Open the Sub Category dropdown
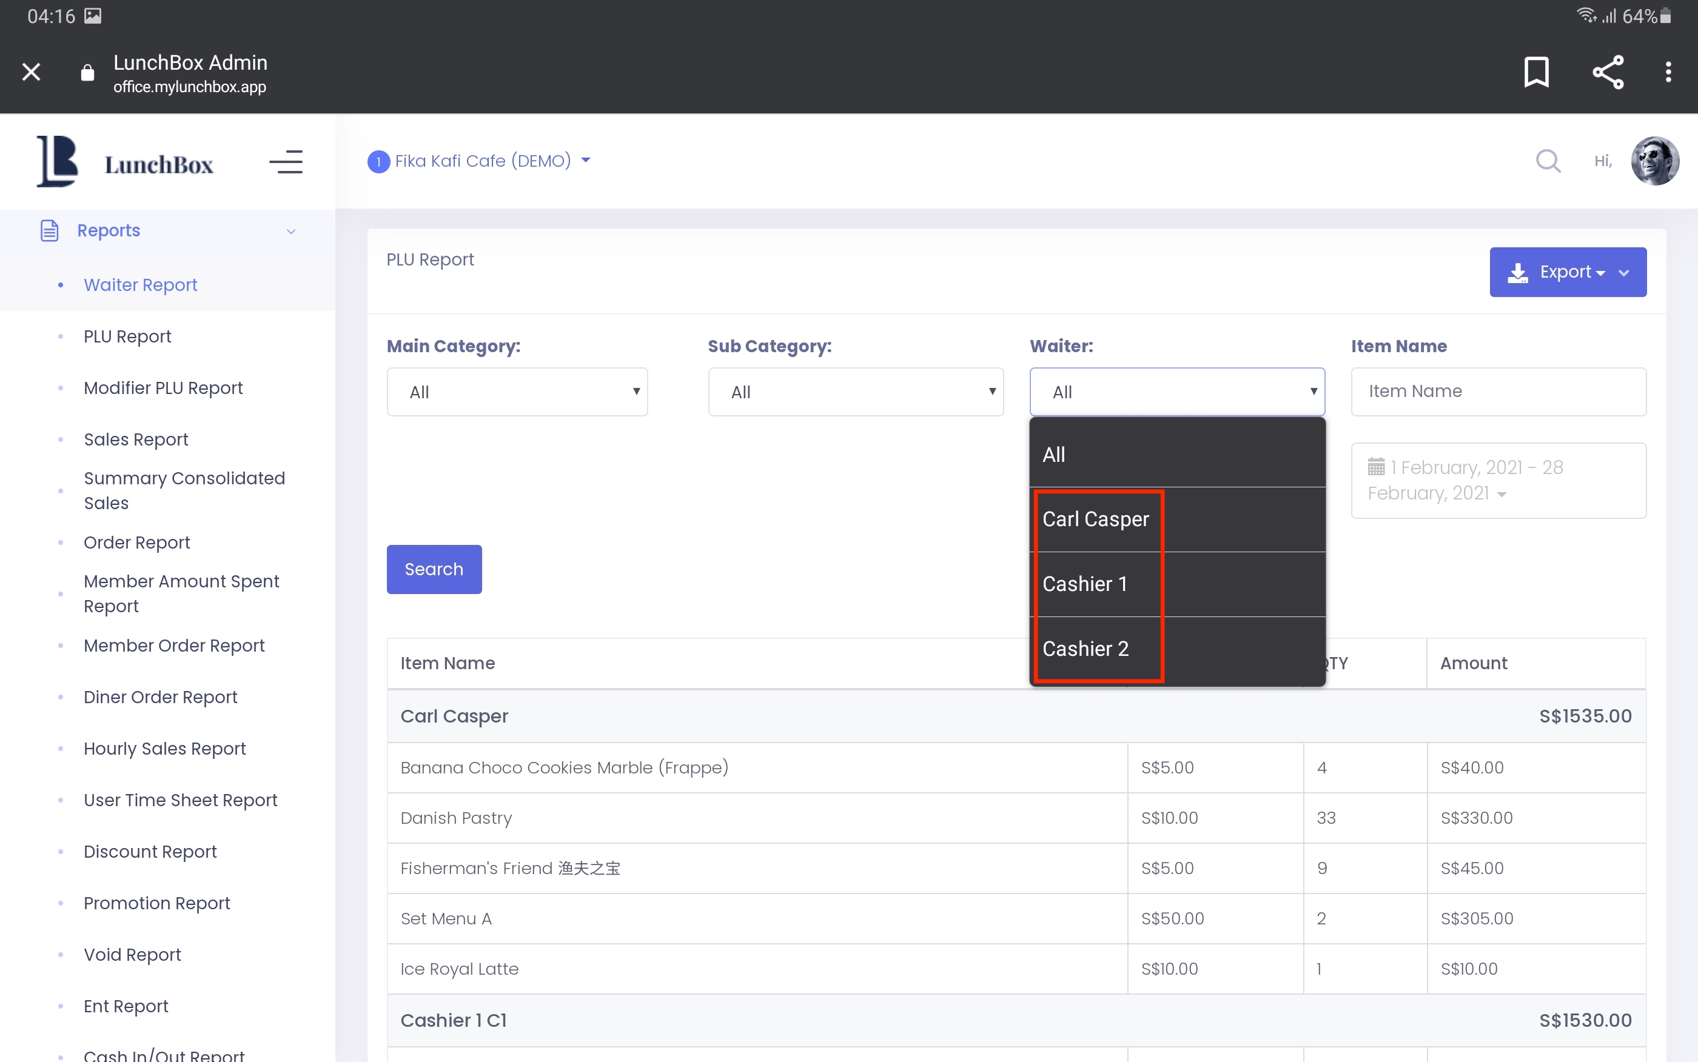Viewport: 1698px width, 1062px height. pos(855,392)
